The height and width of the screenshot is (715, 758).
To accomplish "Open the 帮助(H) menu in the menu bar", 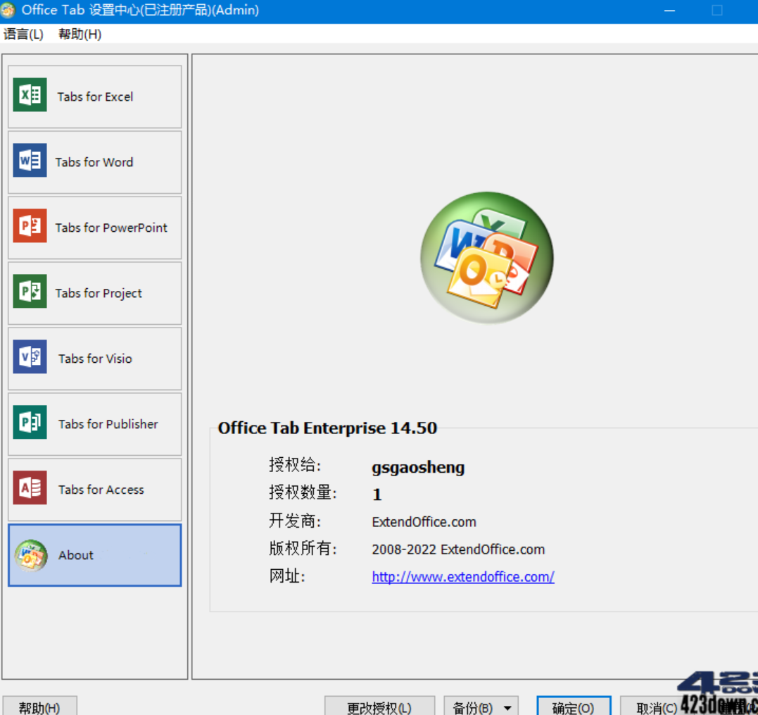I will [80, 35].
